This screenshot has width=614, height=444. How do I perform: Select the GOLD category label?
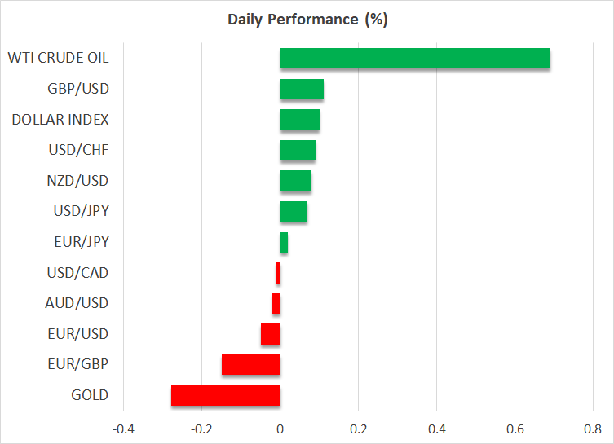[90, 395]
